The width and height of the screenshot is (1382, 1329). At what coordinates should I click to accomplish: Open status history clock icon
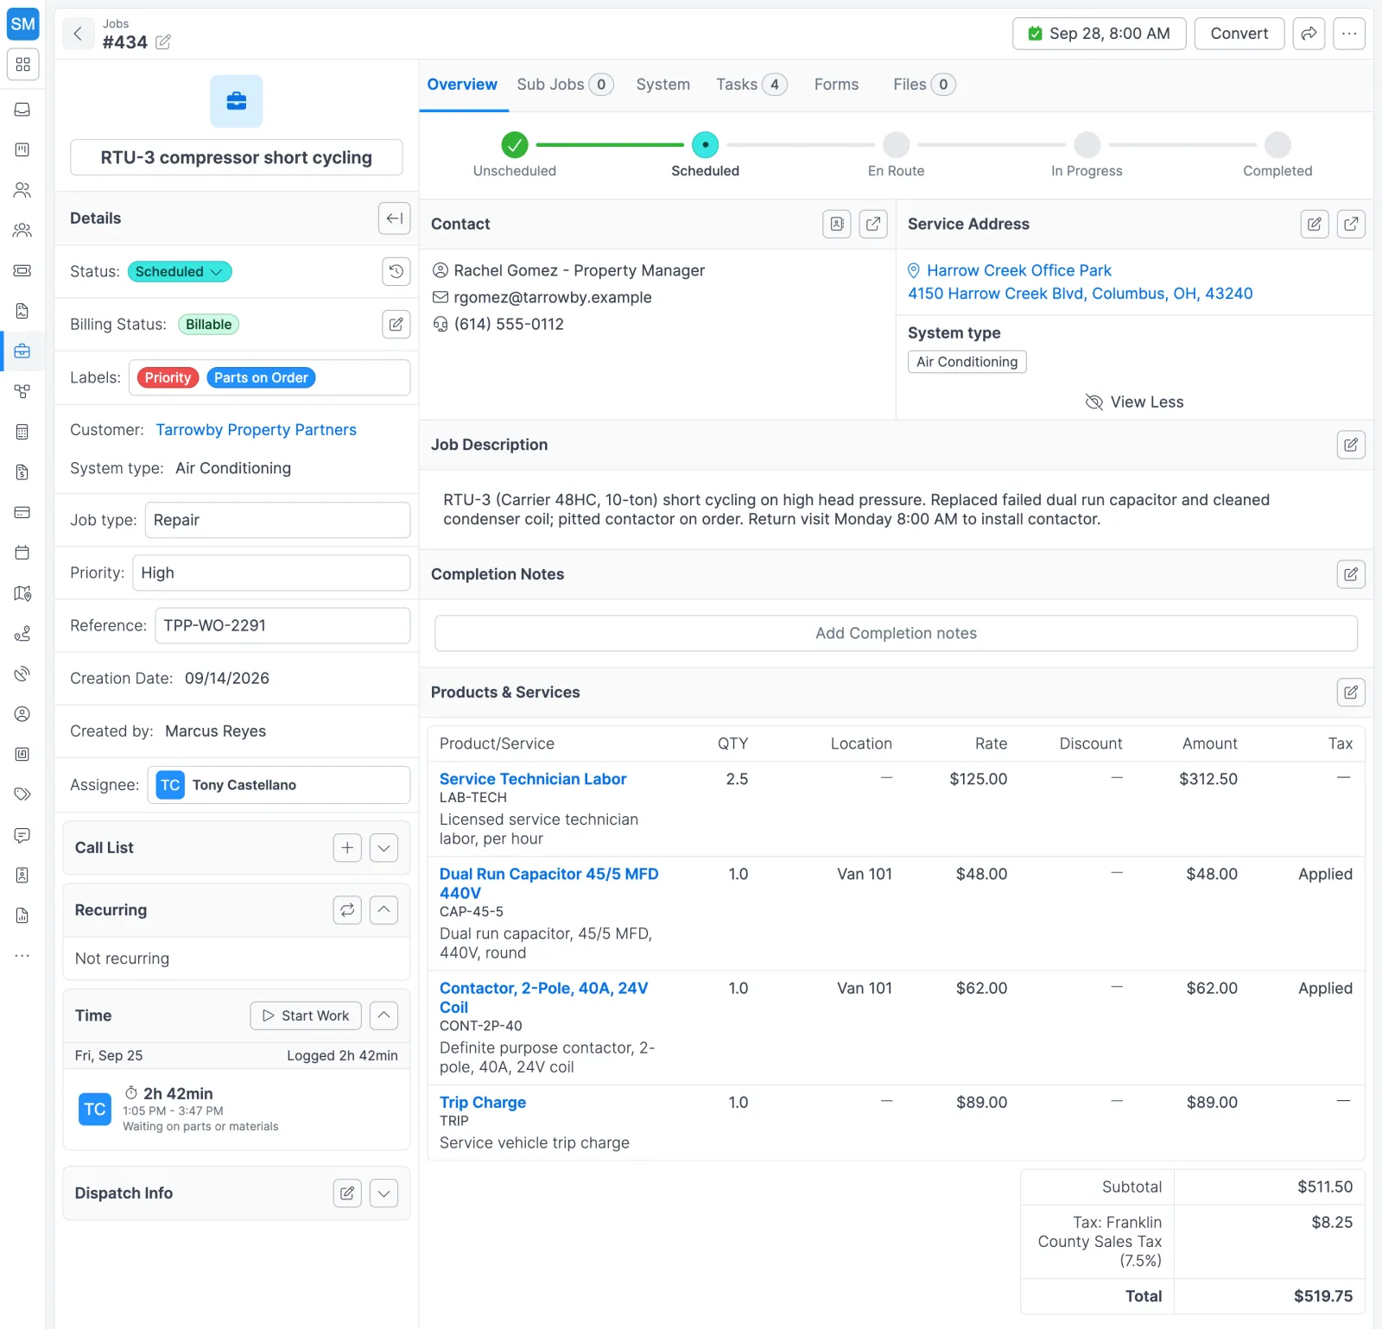point(396,271)
